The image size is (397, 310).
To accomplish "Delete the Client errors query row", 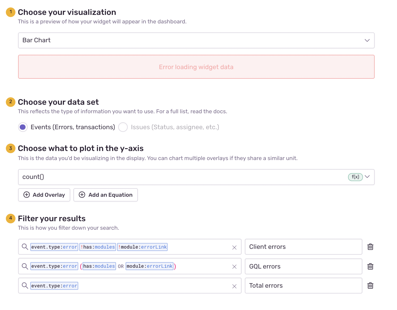I will point(370,247).
